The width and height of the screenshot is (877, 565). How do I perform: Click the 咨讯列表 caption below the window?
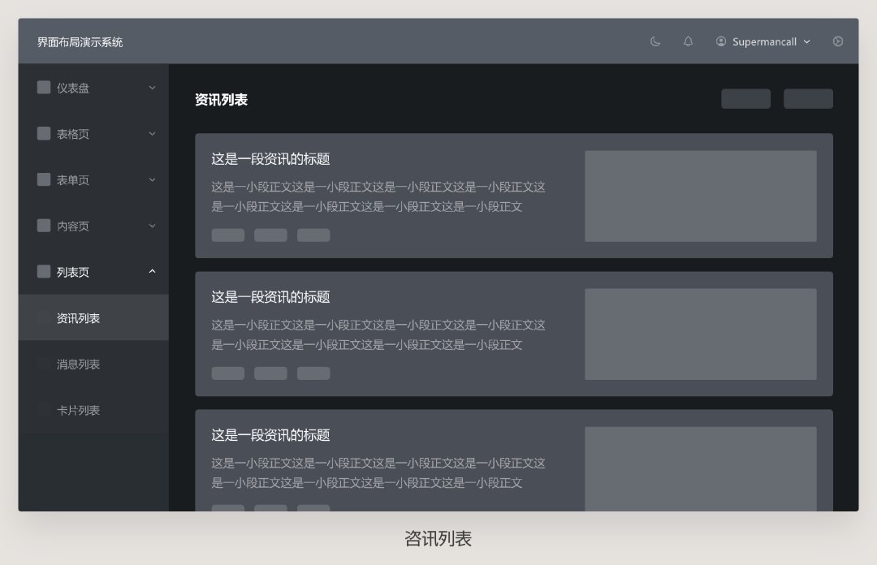(x=438, y=539)
